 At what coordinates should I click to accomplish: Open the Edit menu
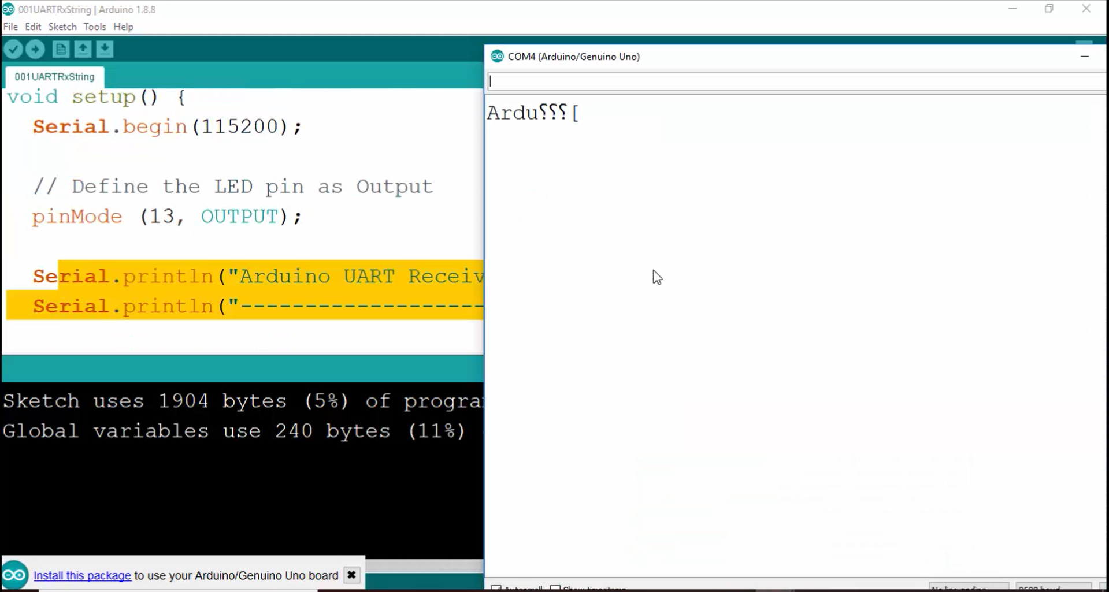point(33,27)
